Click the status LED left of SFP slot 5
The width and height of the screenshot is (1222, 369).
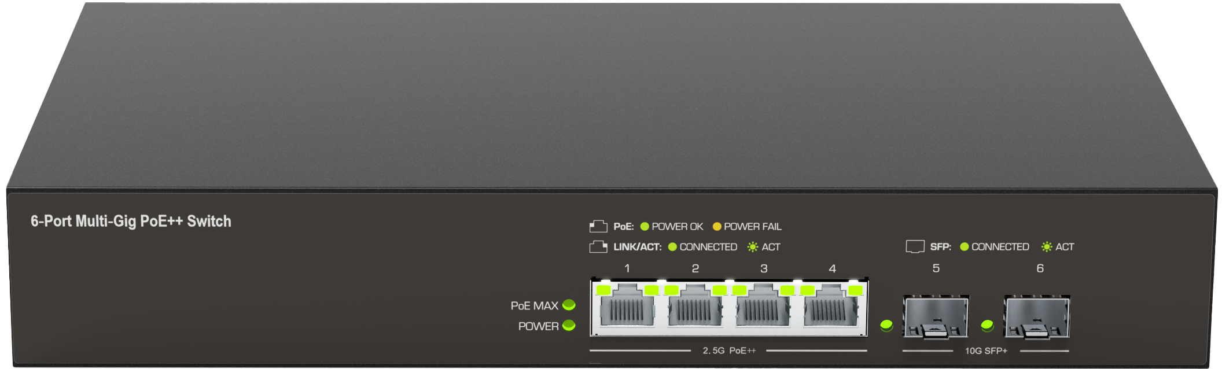click(x=886, y=326)
